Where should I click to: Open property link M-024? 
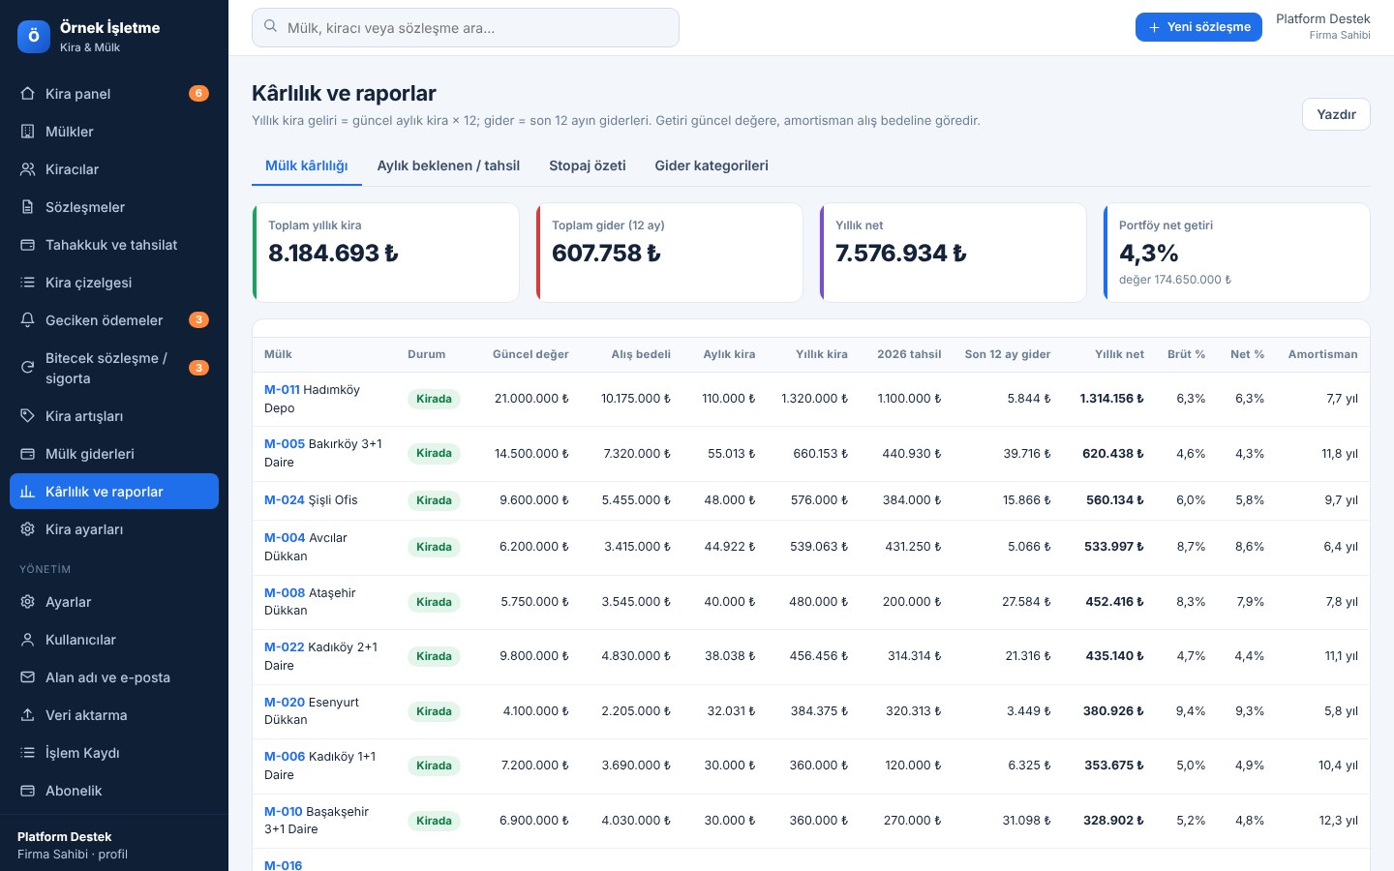285,500
